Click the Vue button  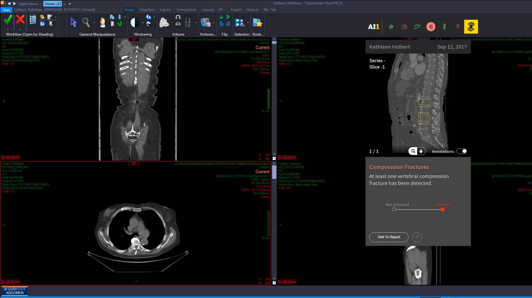tap(6, 10)
